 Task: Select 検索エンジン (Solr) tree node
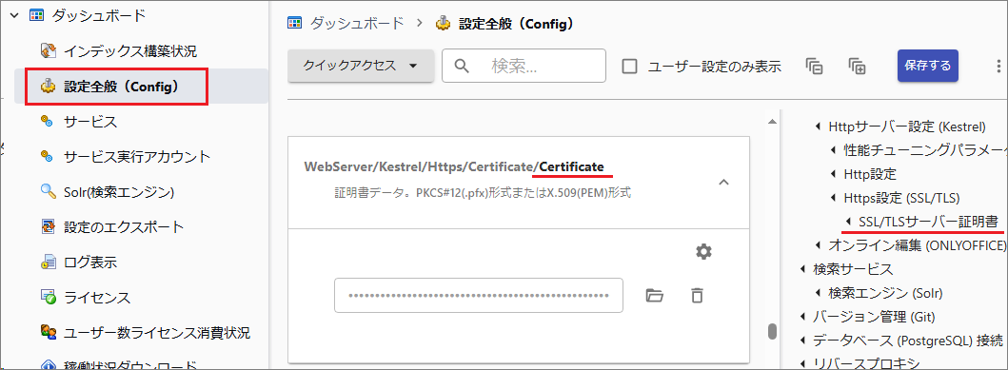(885, 293)
